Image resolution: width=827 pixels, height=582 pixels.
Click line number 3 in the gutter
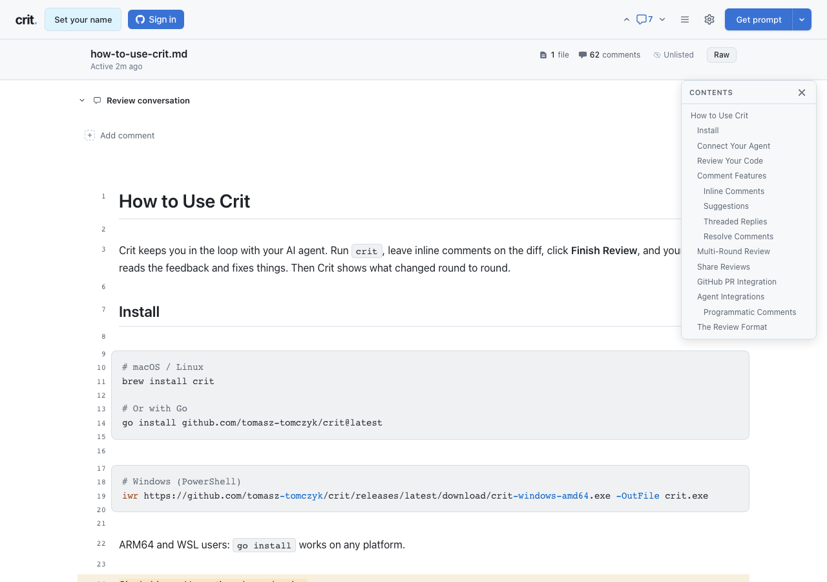pyautogui.click(x=103, y=249)
